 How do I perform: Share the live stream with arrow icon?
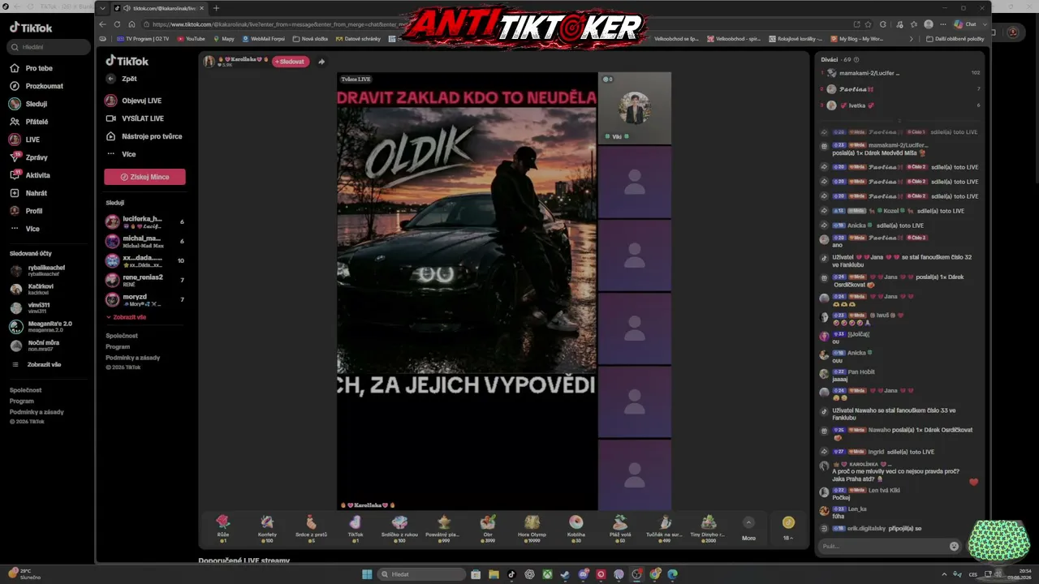[x=321, y=62]
